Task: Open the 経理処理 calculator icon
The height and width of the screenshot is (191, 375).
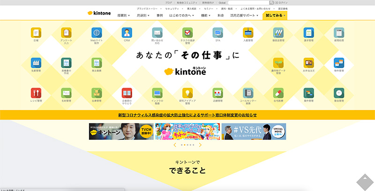Action: point(339,33)
